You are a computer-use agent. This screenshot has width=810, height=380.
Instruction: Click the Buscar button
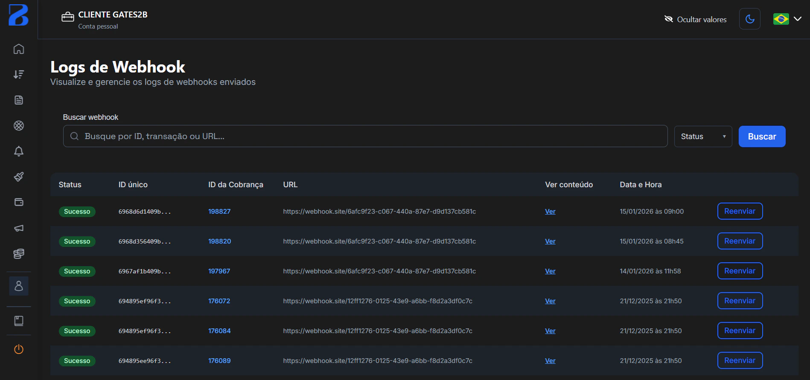click(x=762, y=136)
